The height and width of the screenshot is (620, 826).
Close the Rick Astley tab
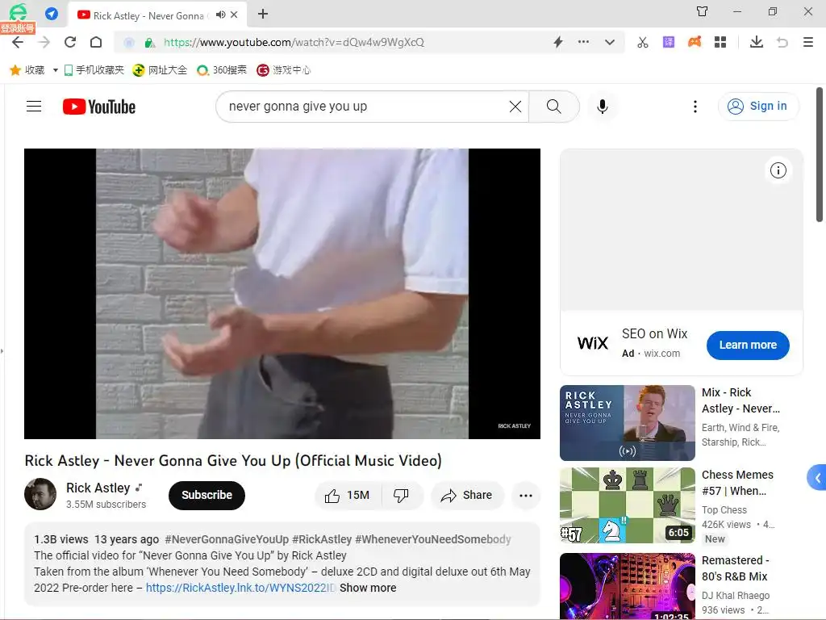tap(235, 15)
